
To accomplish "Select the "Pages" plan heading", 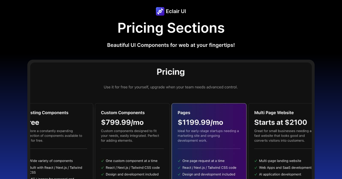I will coord(184,113).
